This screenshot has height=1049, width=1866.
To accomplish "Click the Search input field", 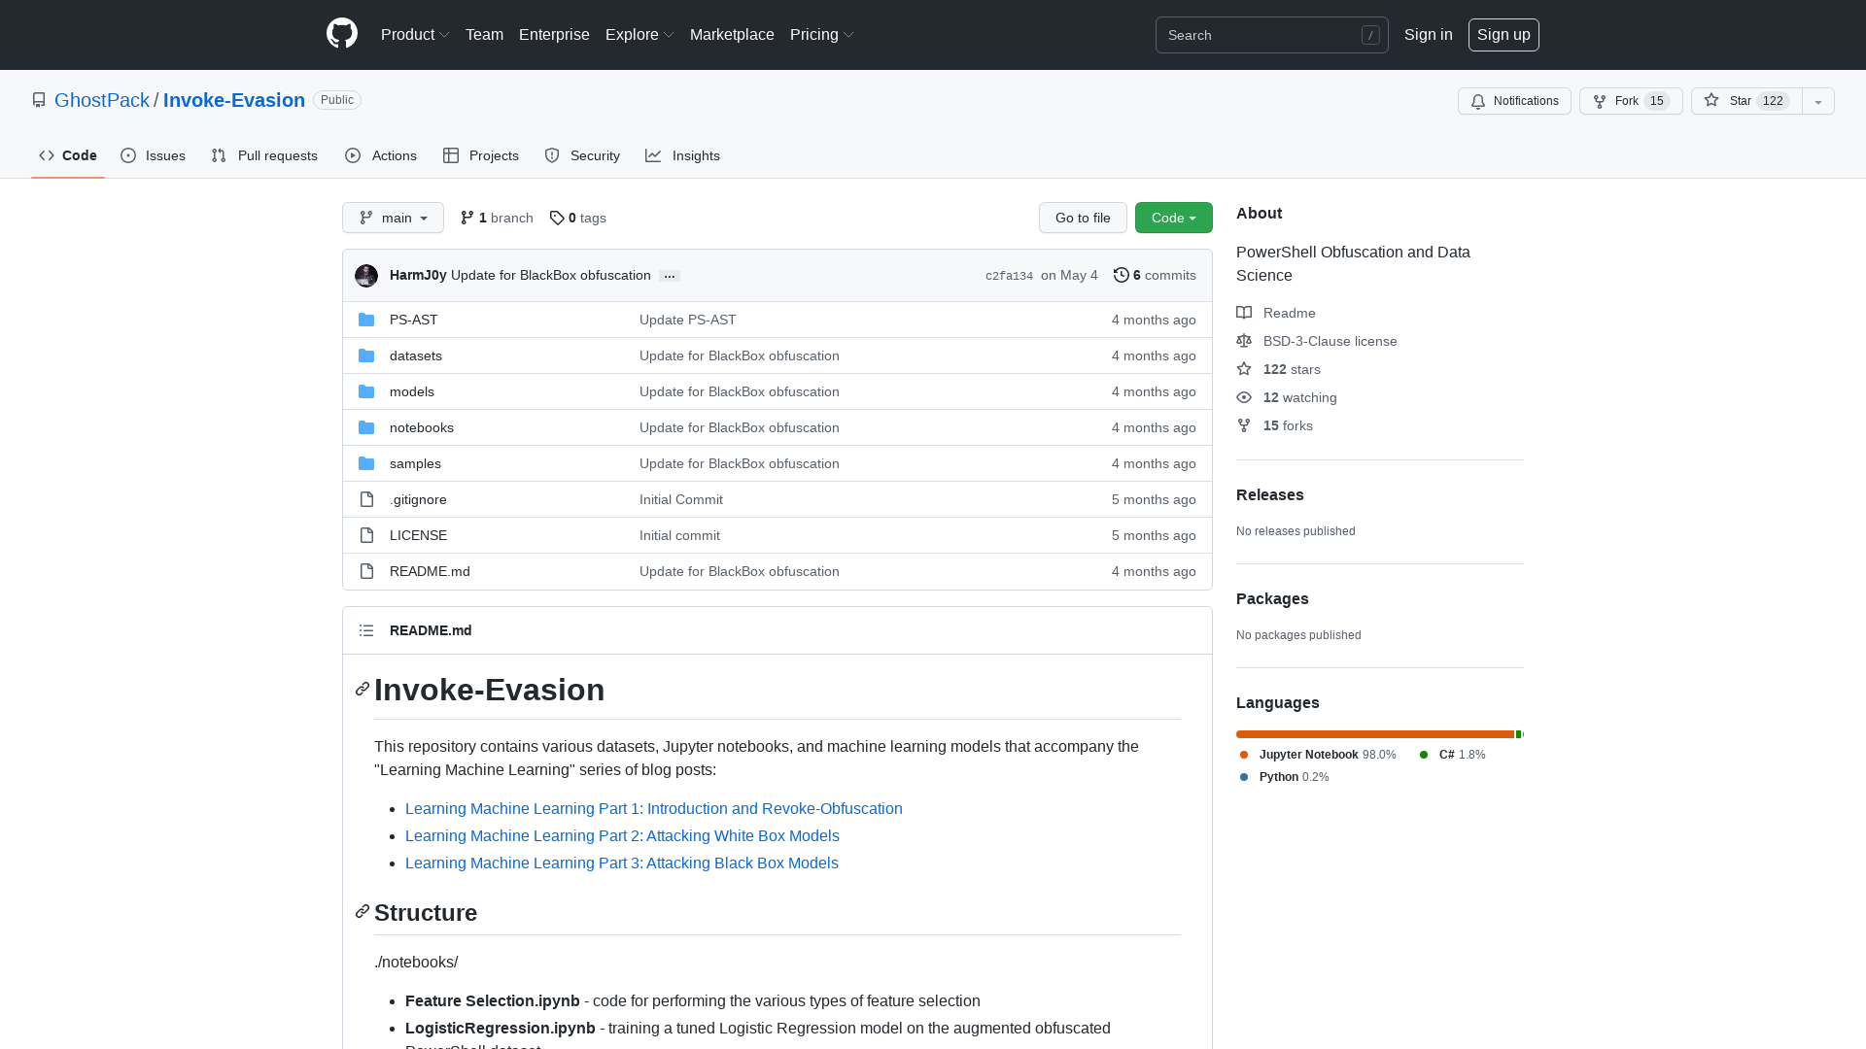I will 1271,35.
